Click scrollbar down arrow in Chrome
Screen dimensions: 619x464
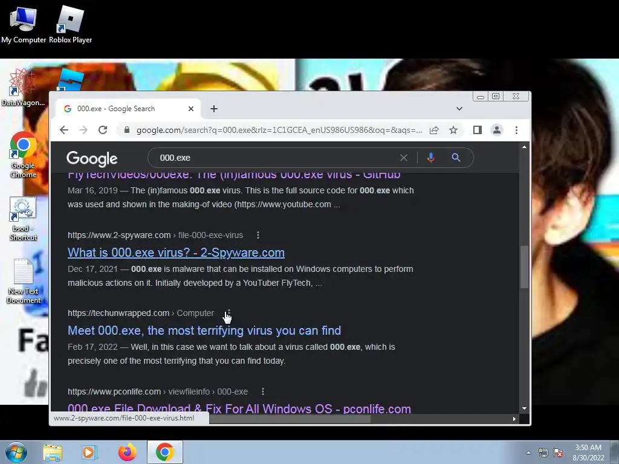(x=524, y=408)
